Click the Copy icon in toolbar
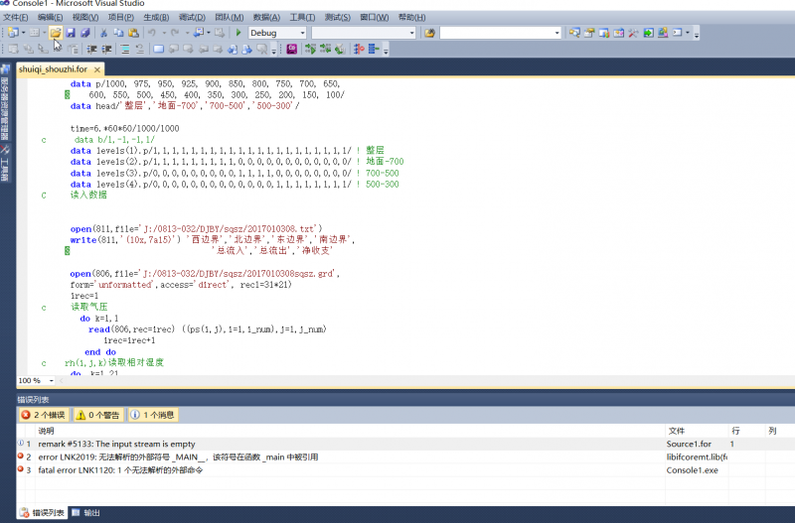Image resolution: width=795 pixels, height=523 pixels. pos(118,33)
